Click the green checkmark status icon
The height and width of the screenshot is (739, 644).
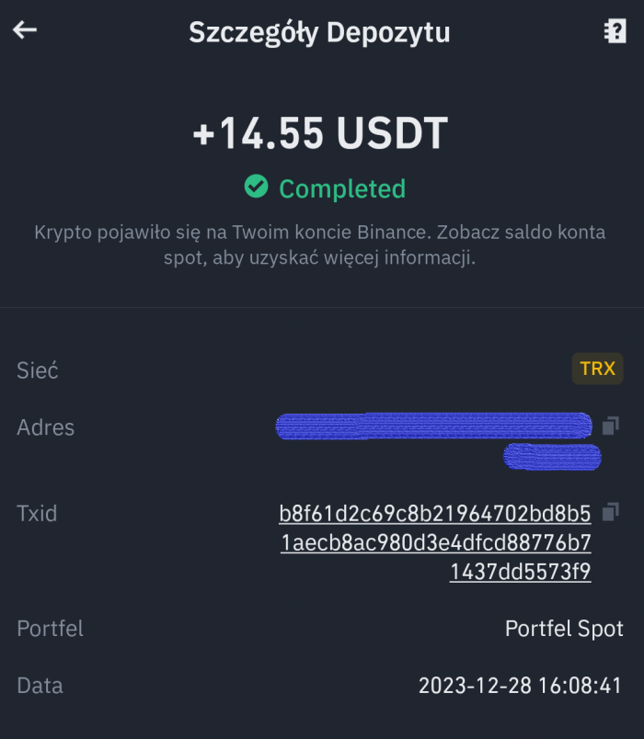click(x=256, y=188)
